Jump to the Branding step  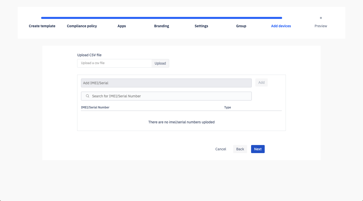click(x=162, y=26)
